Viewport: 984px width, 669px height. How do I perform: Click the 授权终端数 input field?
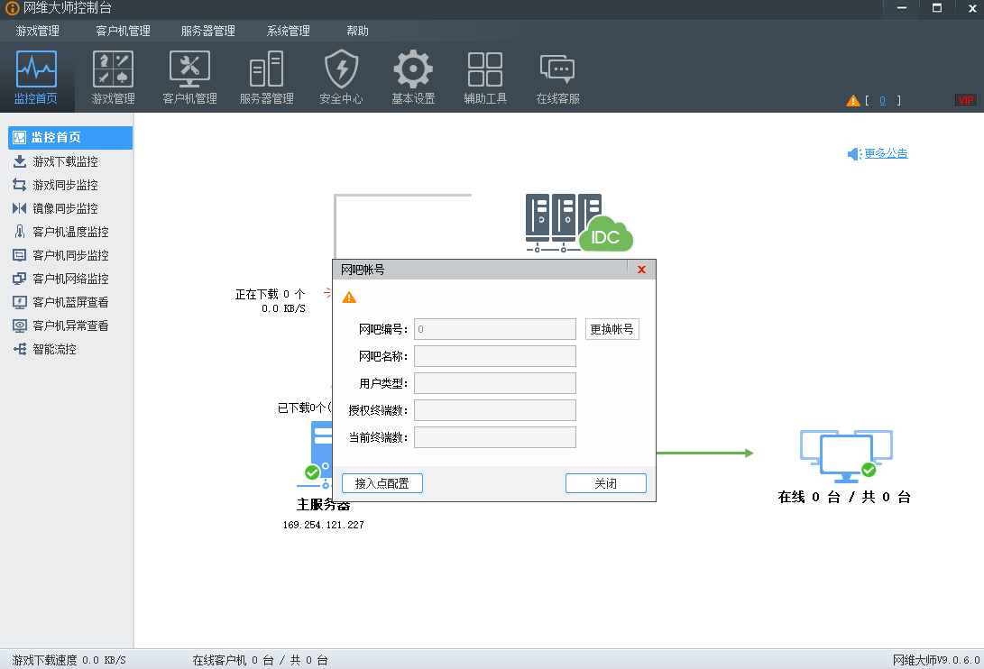pyautogui.click(x=495, y=410)
